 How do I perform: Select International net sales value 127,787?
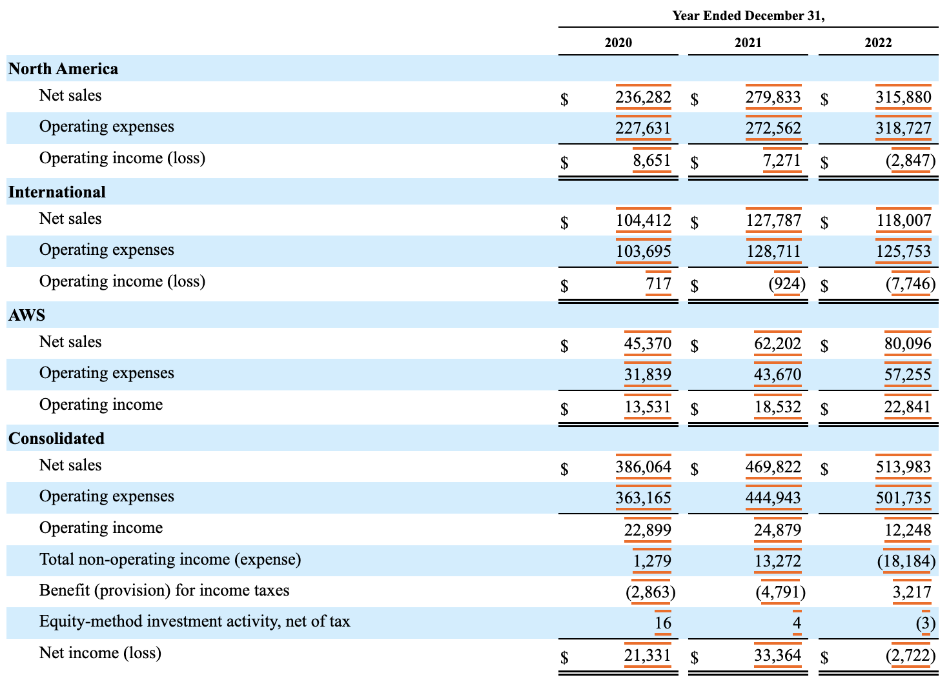(x=773, y=221)
